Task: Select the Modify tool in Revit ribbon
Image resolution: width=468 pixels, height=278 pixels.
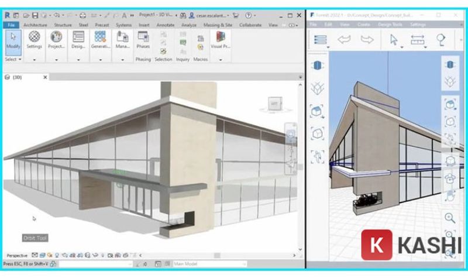Action: click(x=13, y=42)
